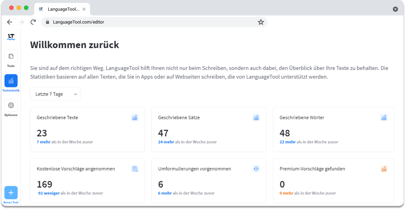The width and height of the screenshot is (405, 209).
Task: Click the macOS green maximize button
Action: 26,8
